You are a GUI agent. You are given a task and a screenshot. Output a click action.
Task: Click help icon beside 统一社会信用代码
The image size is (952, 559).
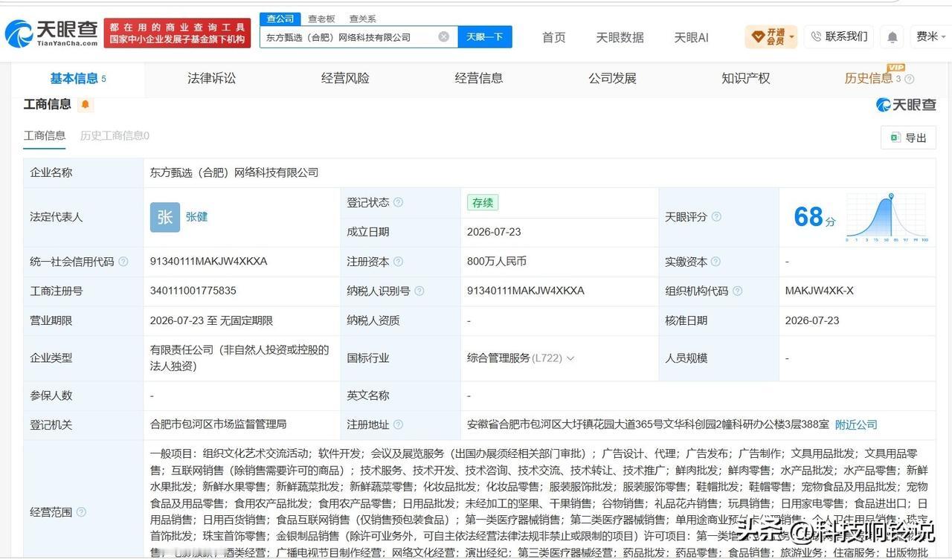coord(123,262)
